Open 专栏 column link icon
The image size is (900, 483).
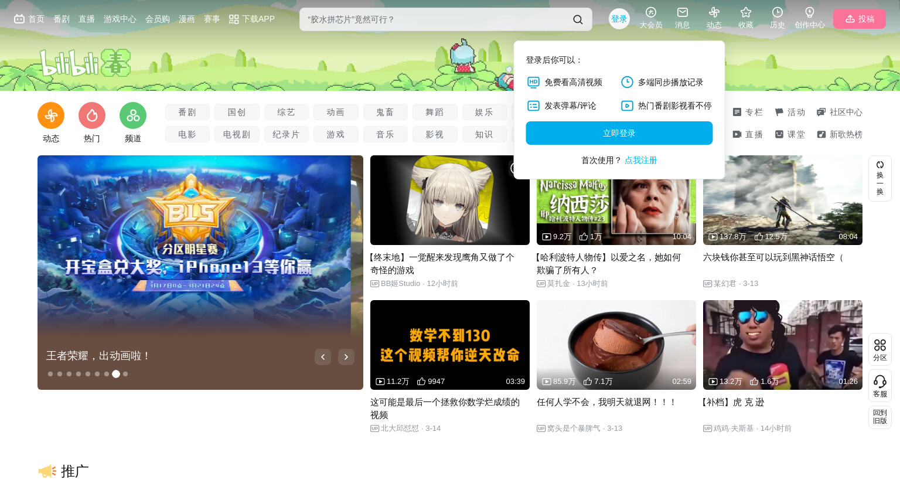pyautogui.click(x=748, y=112)
